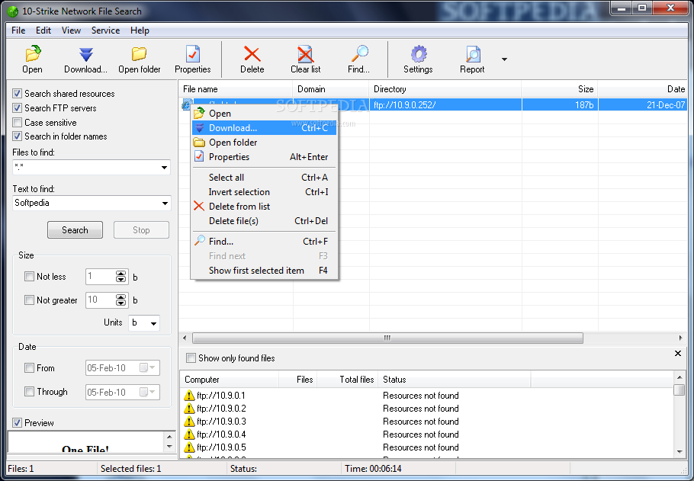Click the Find magnifier toolbar icon
Viewport: 694px width, 481px height.
click(x=359, y=54)
